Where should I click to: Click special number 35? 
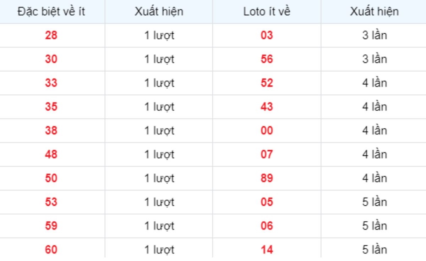coord(51,107)
